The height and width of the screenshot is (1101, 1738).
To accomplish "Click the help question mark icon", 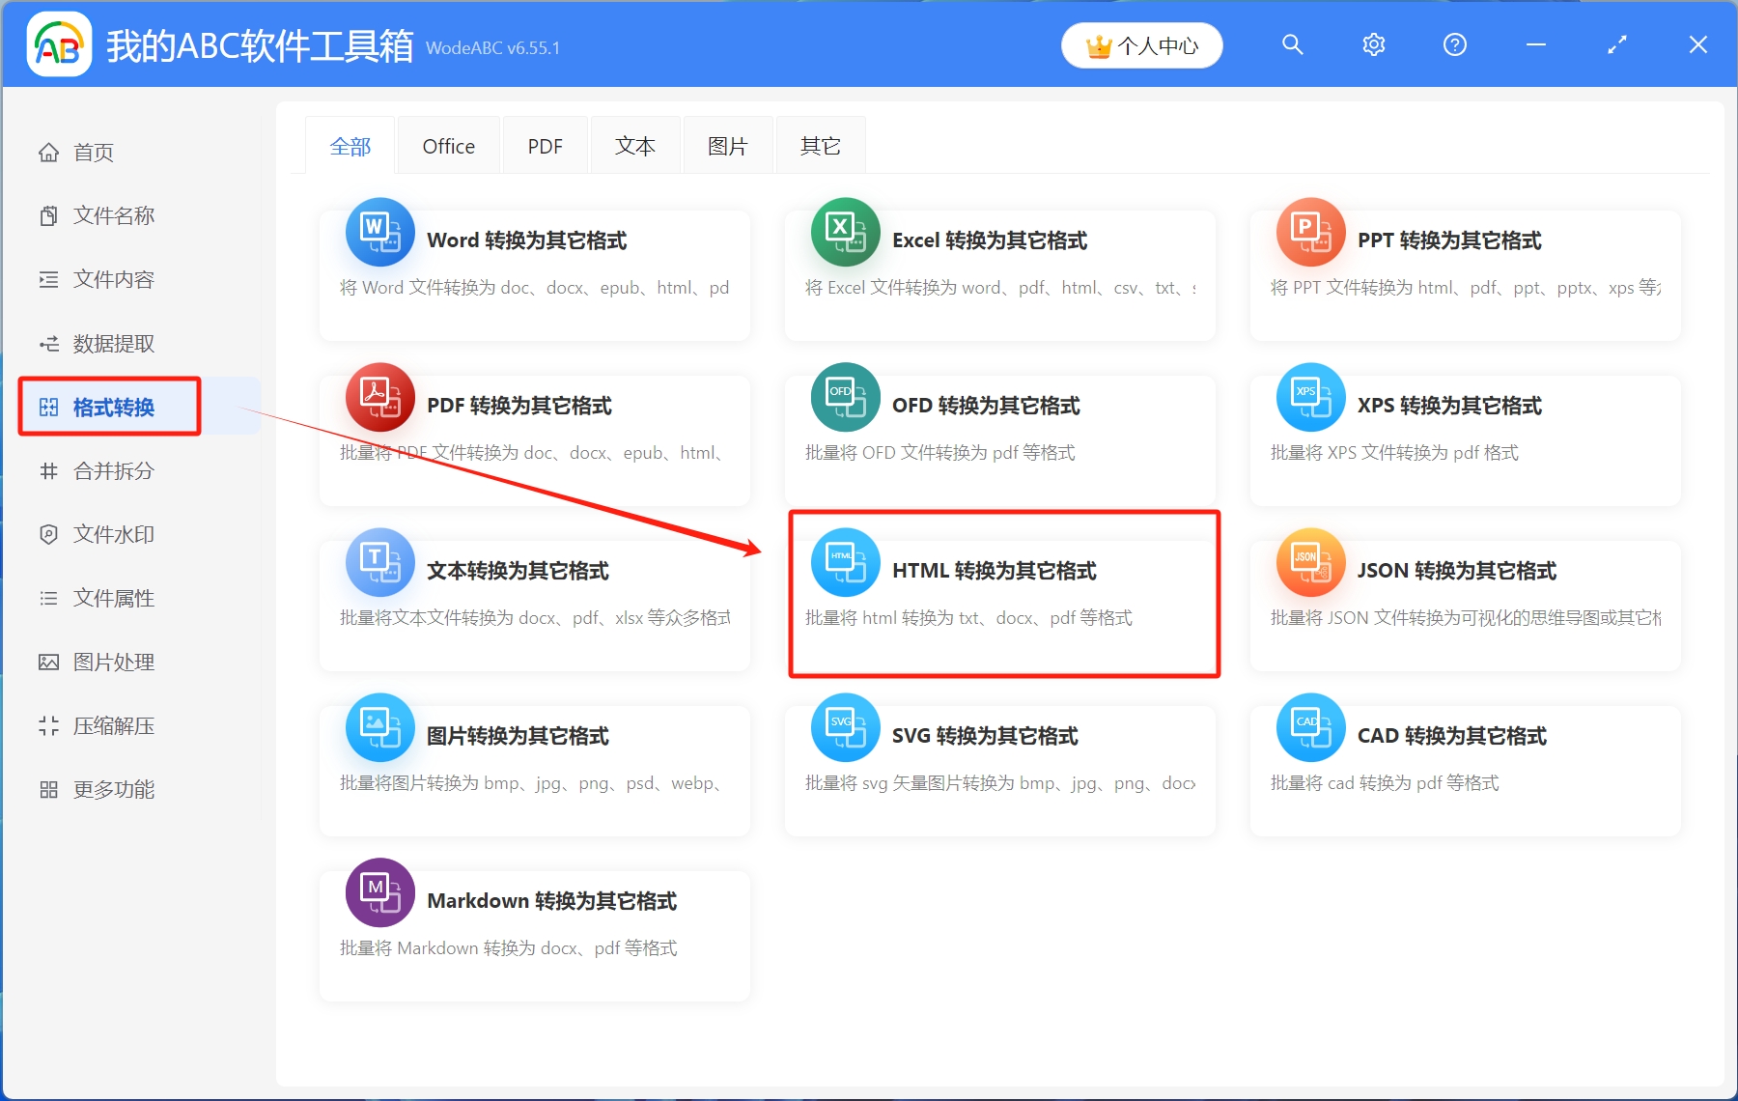I will tap(1454, 44).
